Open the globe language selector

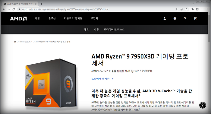pyautogui.click(x=175, y=18)
